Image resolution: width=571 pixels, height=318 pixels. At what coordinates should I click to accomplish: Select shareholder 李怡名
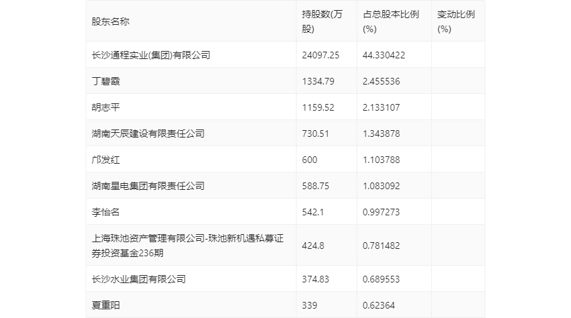(x=105, y=212)
